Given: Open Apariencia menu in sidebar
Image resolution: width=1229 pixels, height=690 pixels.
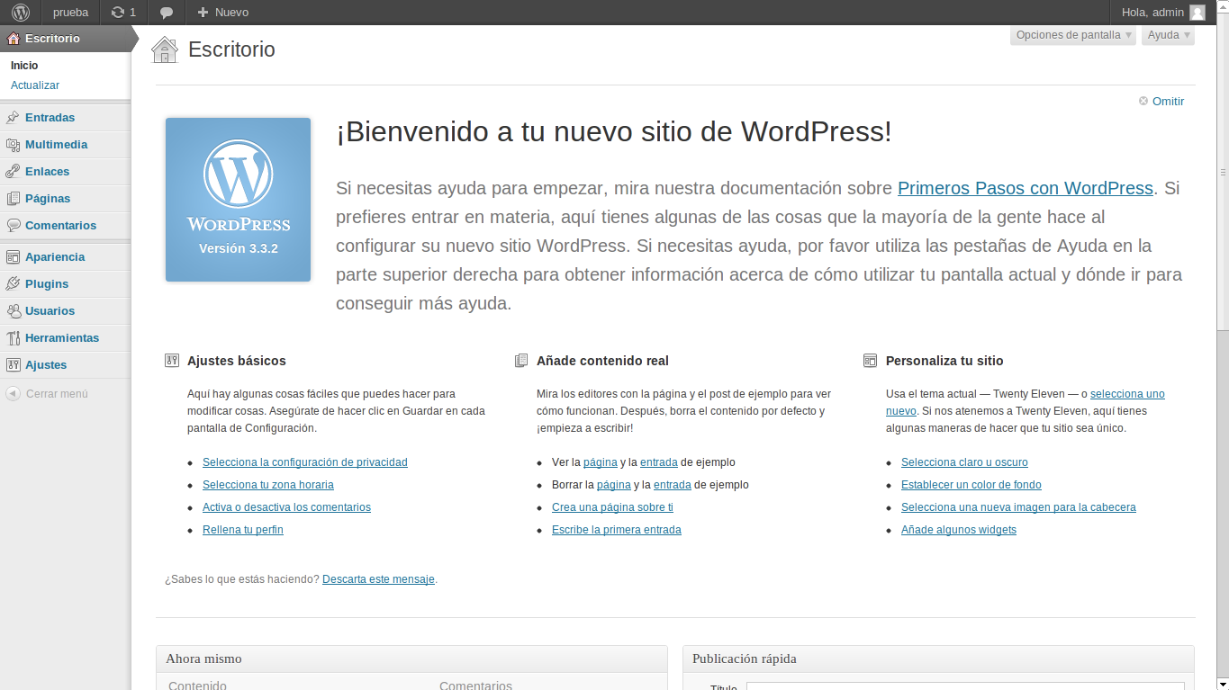Looking at the screenshot, I should pos(55,257).
